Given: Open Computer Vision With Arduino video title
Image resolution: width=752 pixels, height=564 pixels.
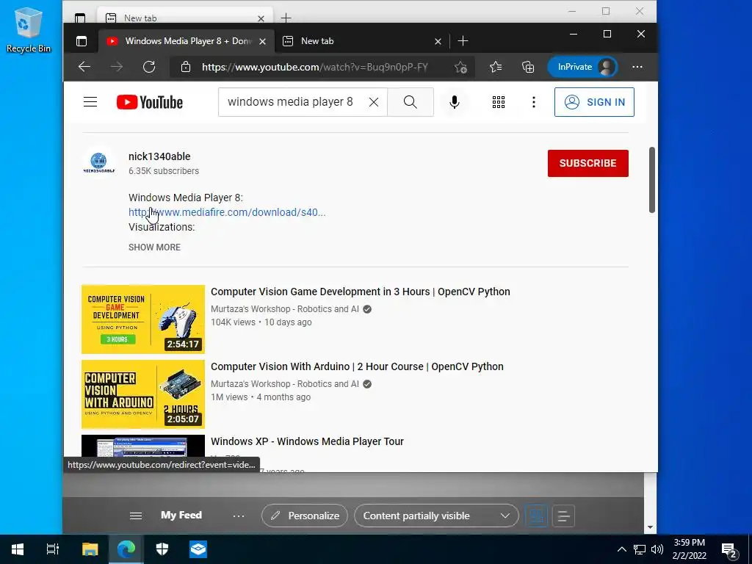Looking at the screenshot, I should (357, 366).
